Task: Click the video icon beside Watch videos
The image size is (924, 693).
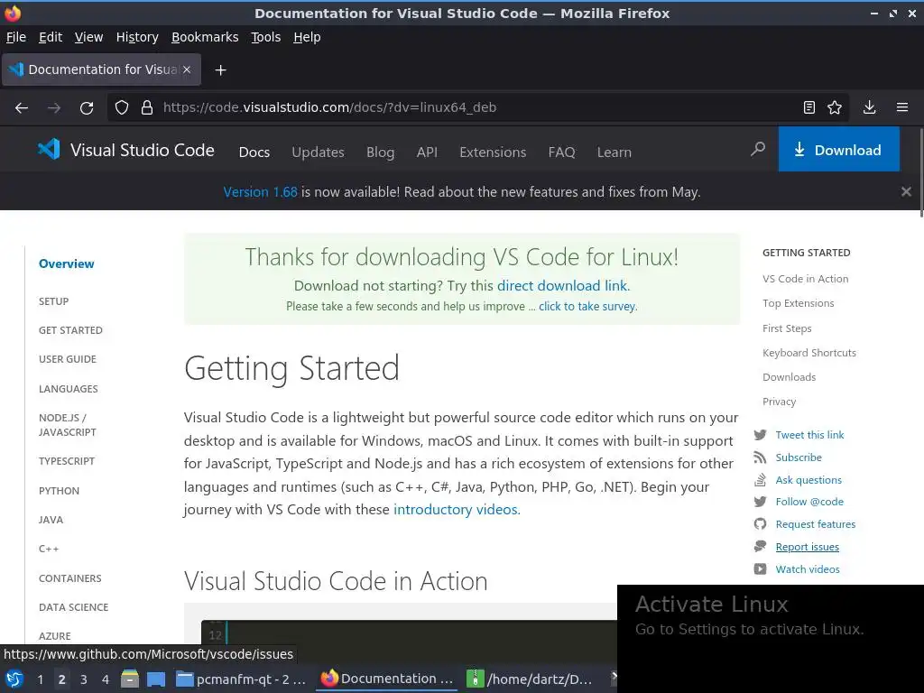Action: pos(760,569)
